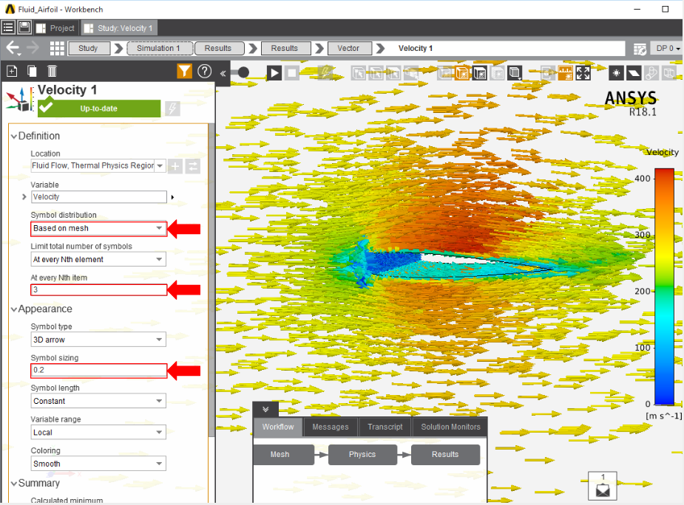The image size is (684, 505).
Task: Collapse the Summary section
Action: 14,484
